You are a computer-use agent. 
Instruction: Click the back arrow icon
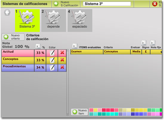click(7, 13)
